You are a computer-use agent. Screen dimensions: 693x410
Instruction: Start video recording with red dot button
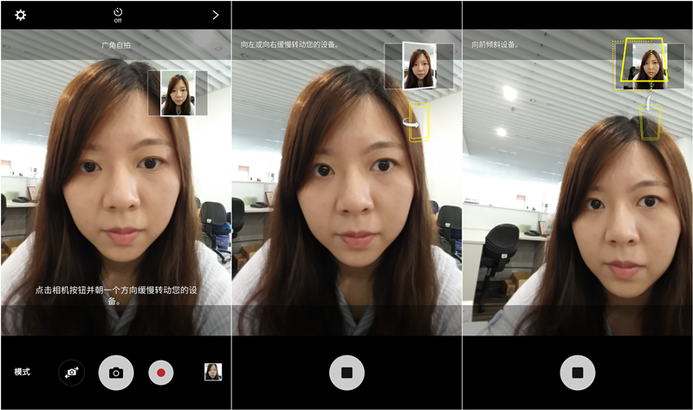(161, 373)
